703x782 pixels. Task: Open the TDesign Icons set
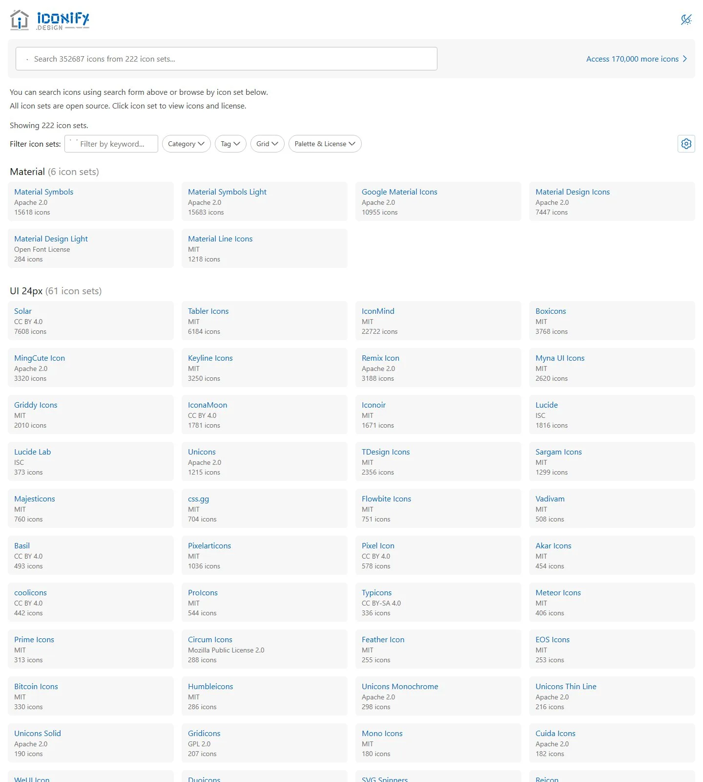438,461
